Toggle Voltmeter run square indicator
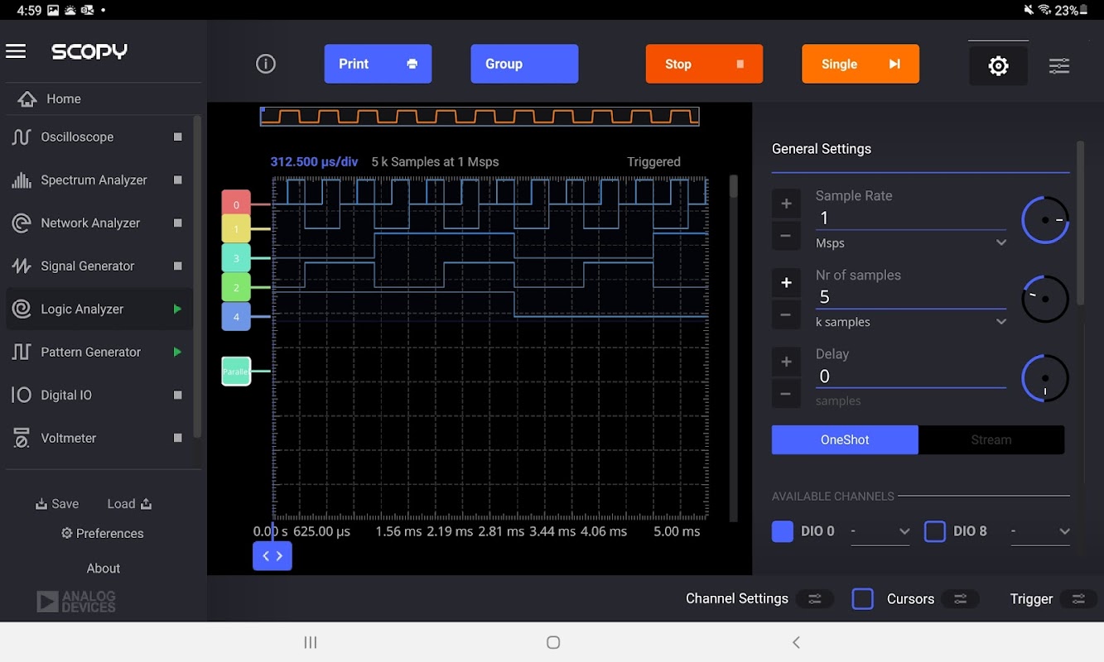This screenshot has width=1104, height=662. [x=177, y=438]
